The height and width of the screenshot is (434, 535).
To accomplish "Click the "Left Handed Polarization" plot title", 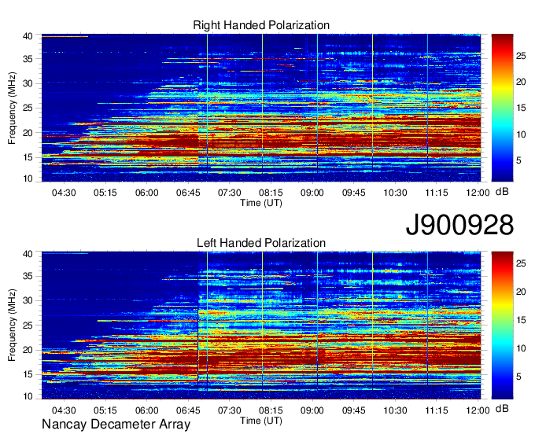I will [261, 243].
